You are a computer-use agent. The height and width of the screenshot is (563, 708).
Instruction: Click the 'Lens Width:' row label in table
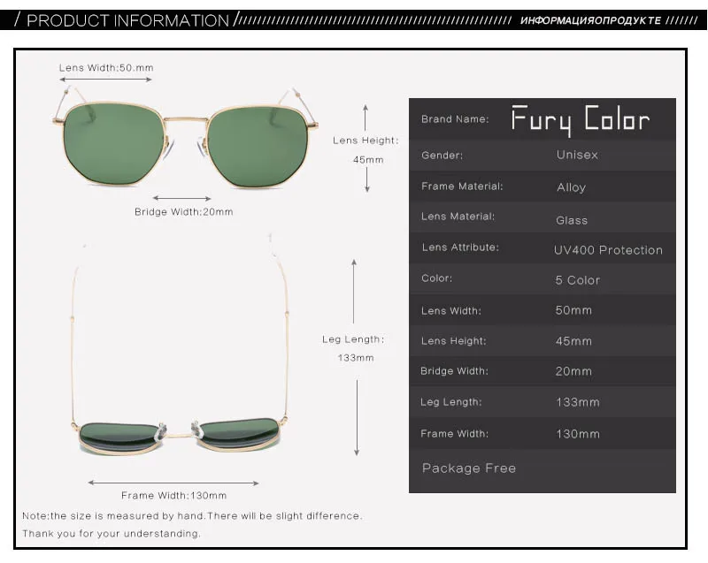pyautogui.click(x=451, y=311)
